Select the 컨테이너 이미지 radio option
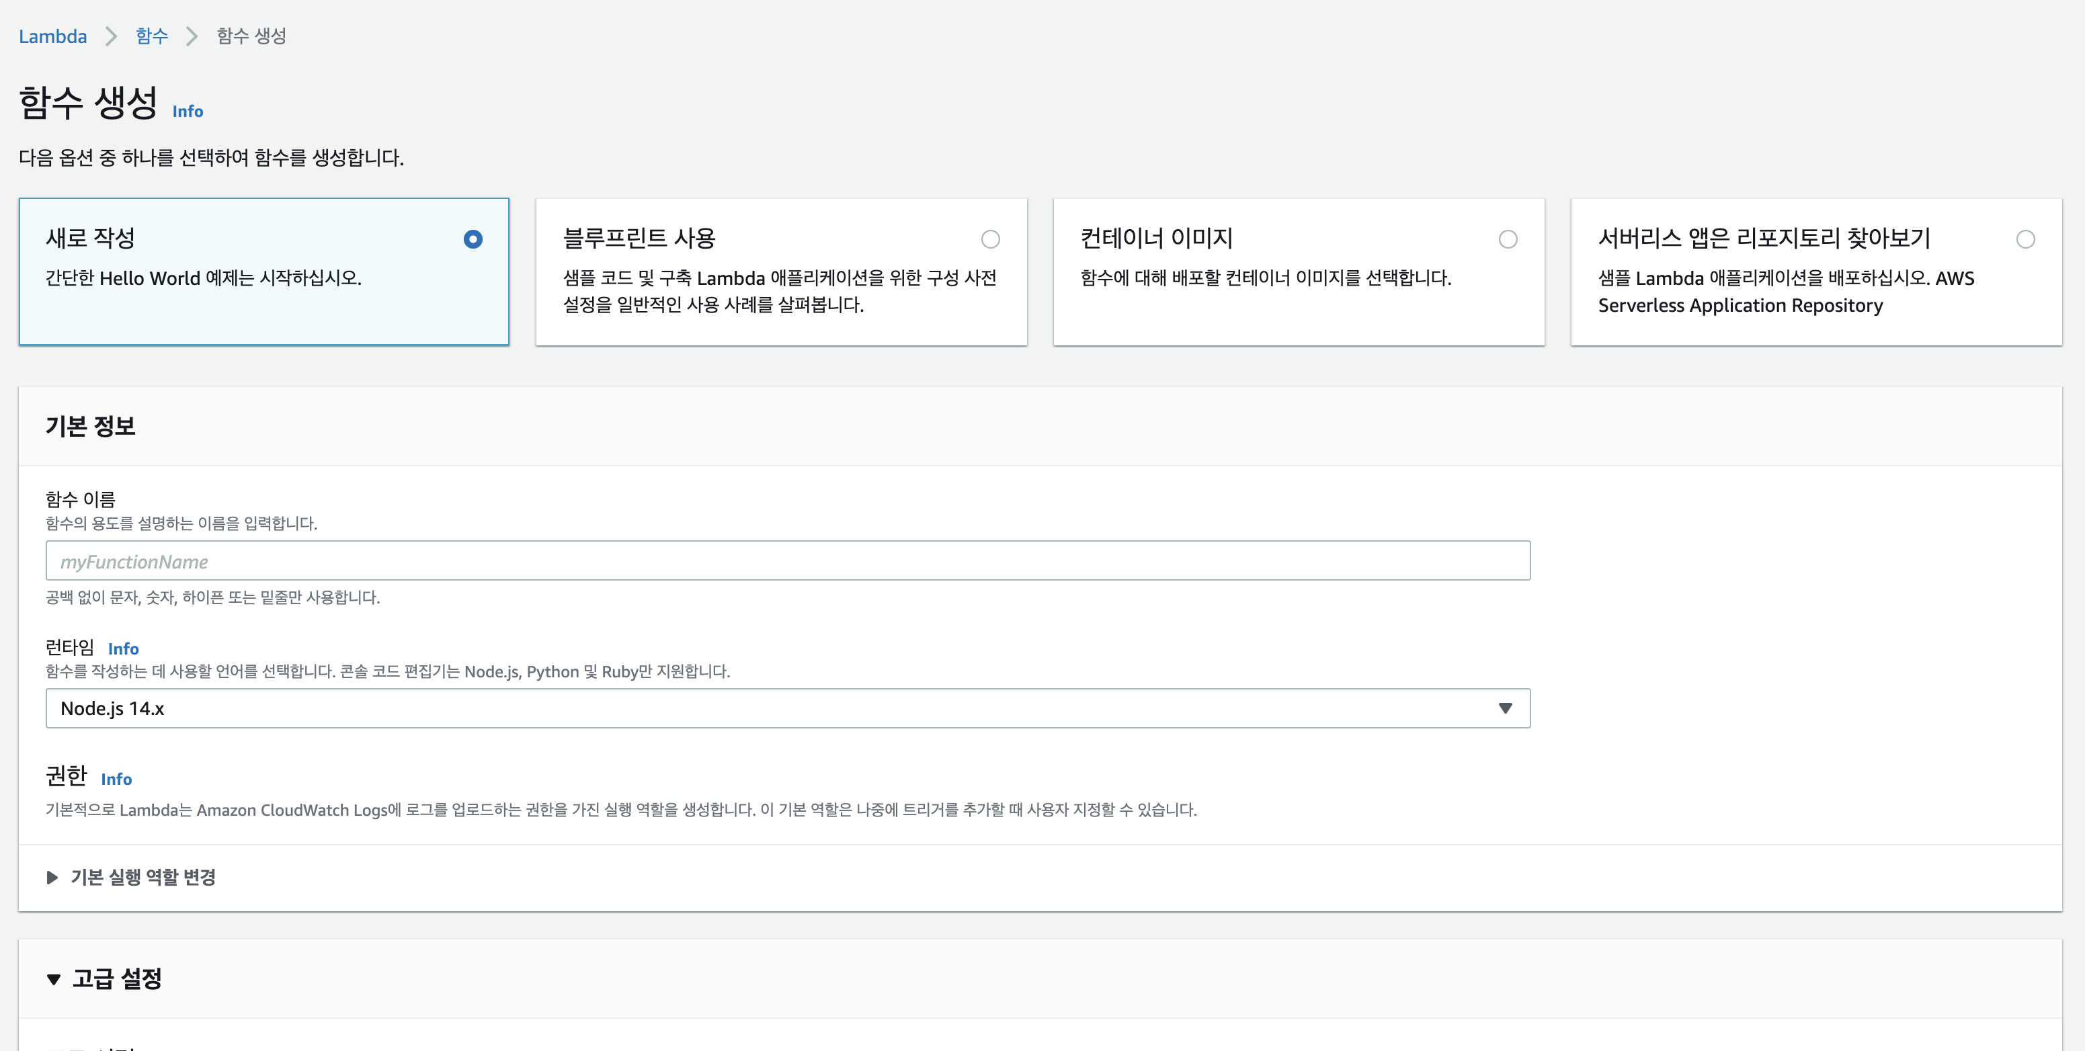2085x1051 pixels. (1507, 239)
